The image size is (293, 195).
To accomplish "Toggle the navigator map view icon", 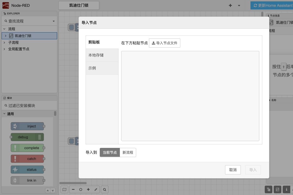I will point(64,189).
